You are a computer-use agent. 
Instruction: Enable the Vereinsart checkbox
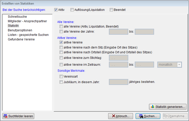tap(61, 76)
